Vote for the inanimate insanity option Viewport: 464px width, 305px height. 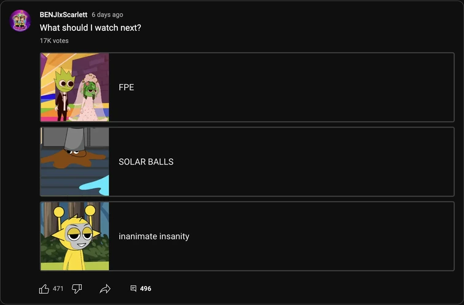[247, 236]
